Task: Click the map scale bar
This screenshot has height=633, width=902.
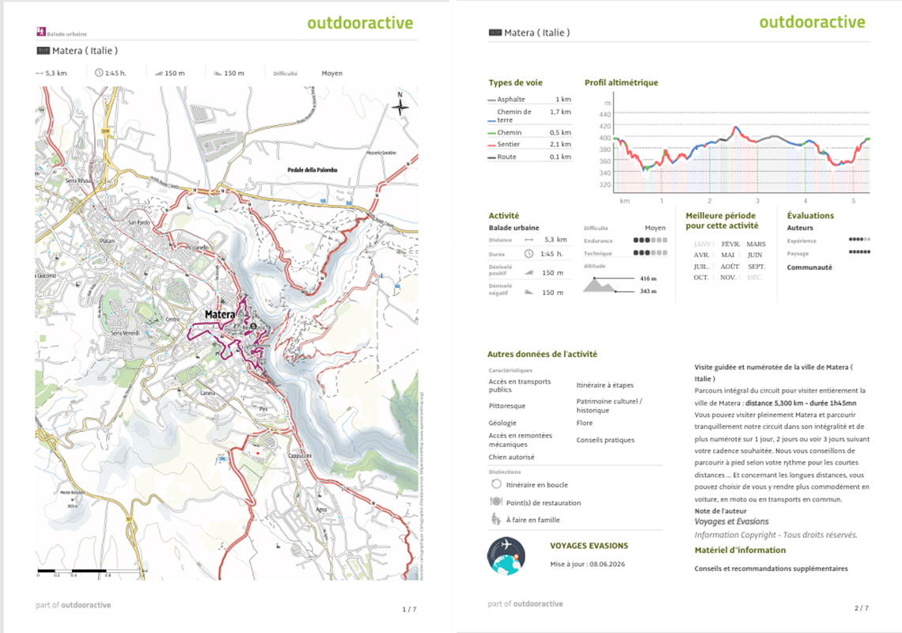Action: [x=90, y=571]
